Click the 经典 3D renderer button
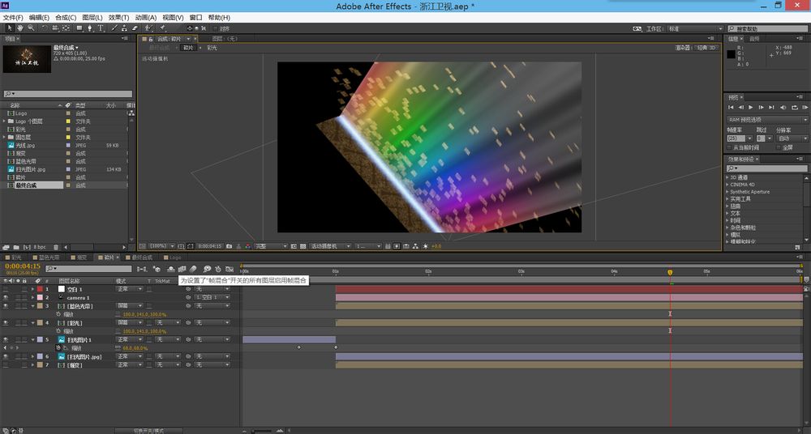The width and height of the screenshot is (811, 434). pos(707,48)
